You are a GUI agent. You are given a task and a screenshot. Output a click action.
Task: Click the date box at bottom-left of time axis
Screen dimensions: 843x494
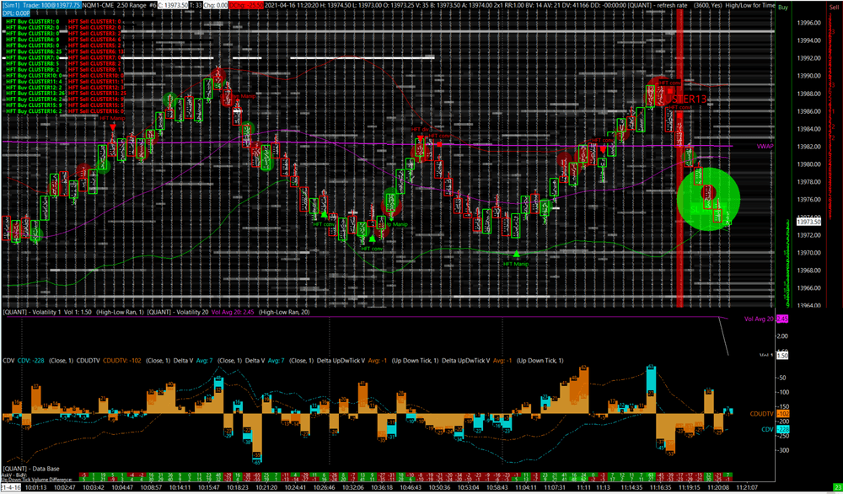[11, 486]
